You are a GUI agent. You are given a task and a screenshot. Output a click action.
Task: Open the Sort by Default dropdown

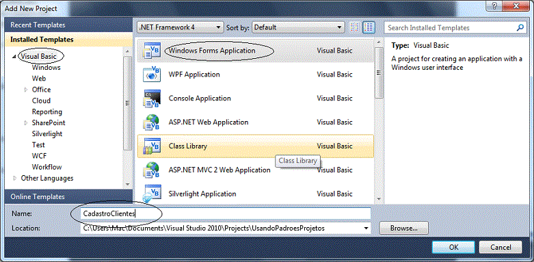pyautogui.click(x=298, y=27)
